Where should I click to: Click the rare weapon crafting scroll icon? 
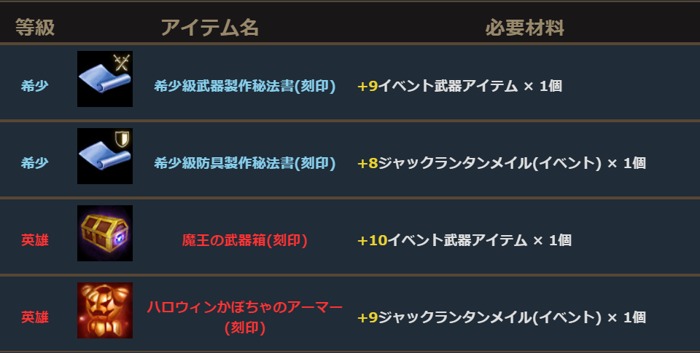point(104,79)
